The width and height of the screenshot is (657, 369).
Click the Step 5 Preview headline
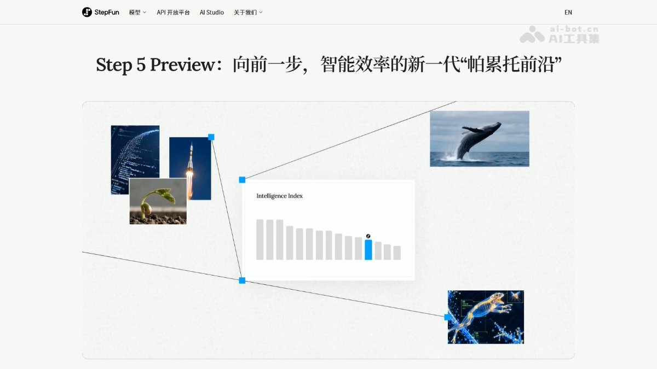(x=330, y=65)
